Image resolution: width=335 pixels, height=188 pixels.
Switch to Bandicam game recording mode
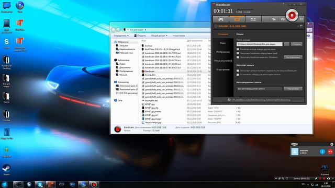(221, 19)
